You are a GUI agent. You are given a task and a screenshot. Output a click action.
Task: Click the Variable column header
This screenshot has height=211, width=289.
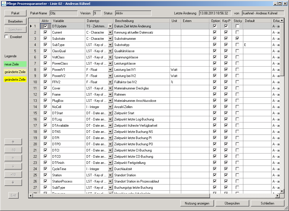[x=68, y=21]
